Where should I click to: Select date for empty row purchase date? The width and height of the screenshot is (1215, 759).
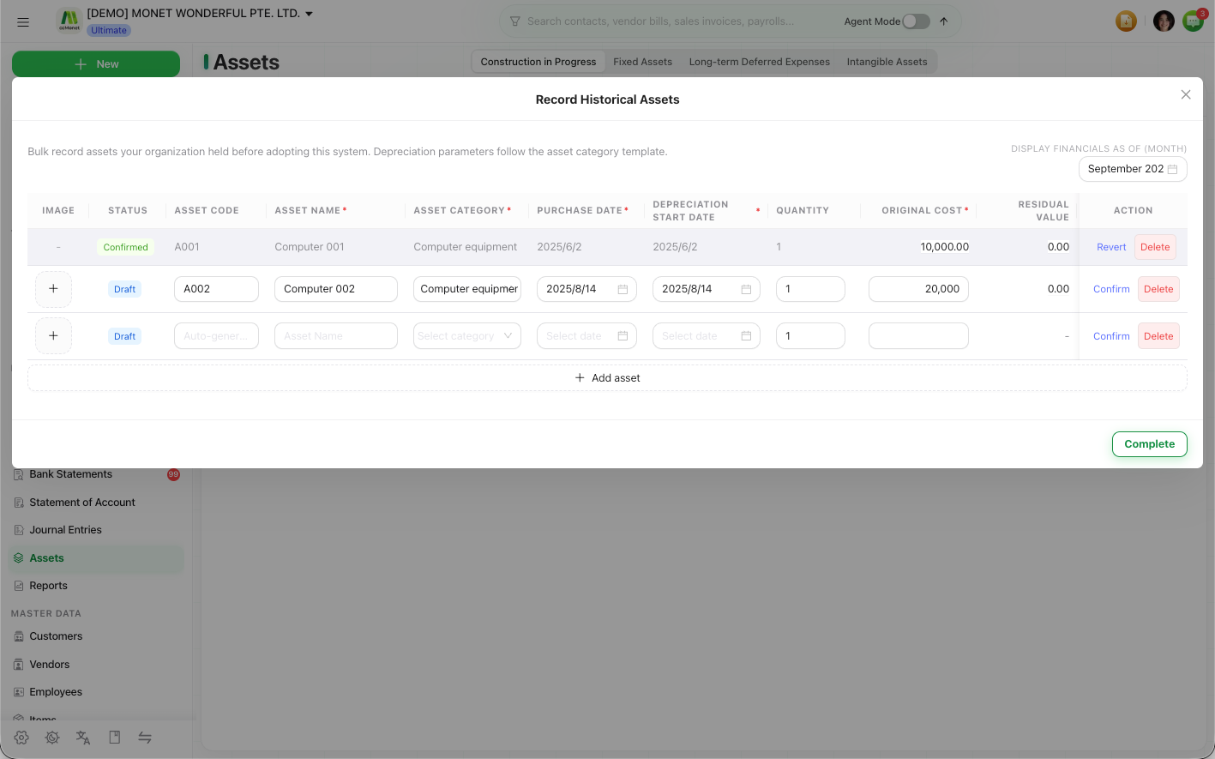pos(586,336)
